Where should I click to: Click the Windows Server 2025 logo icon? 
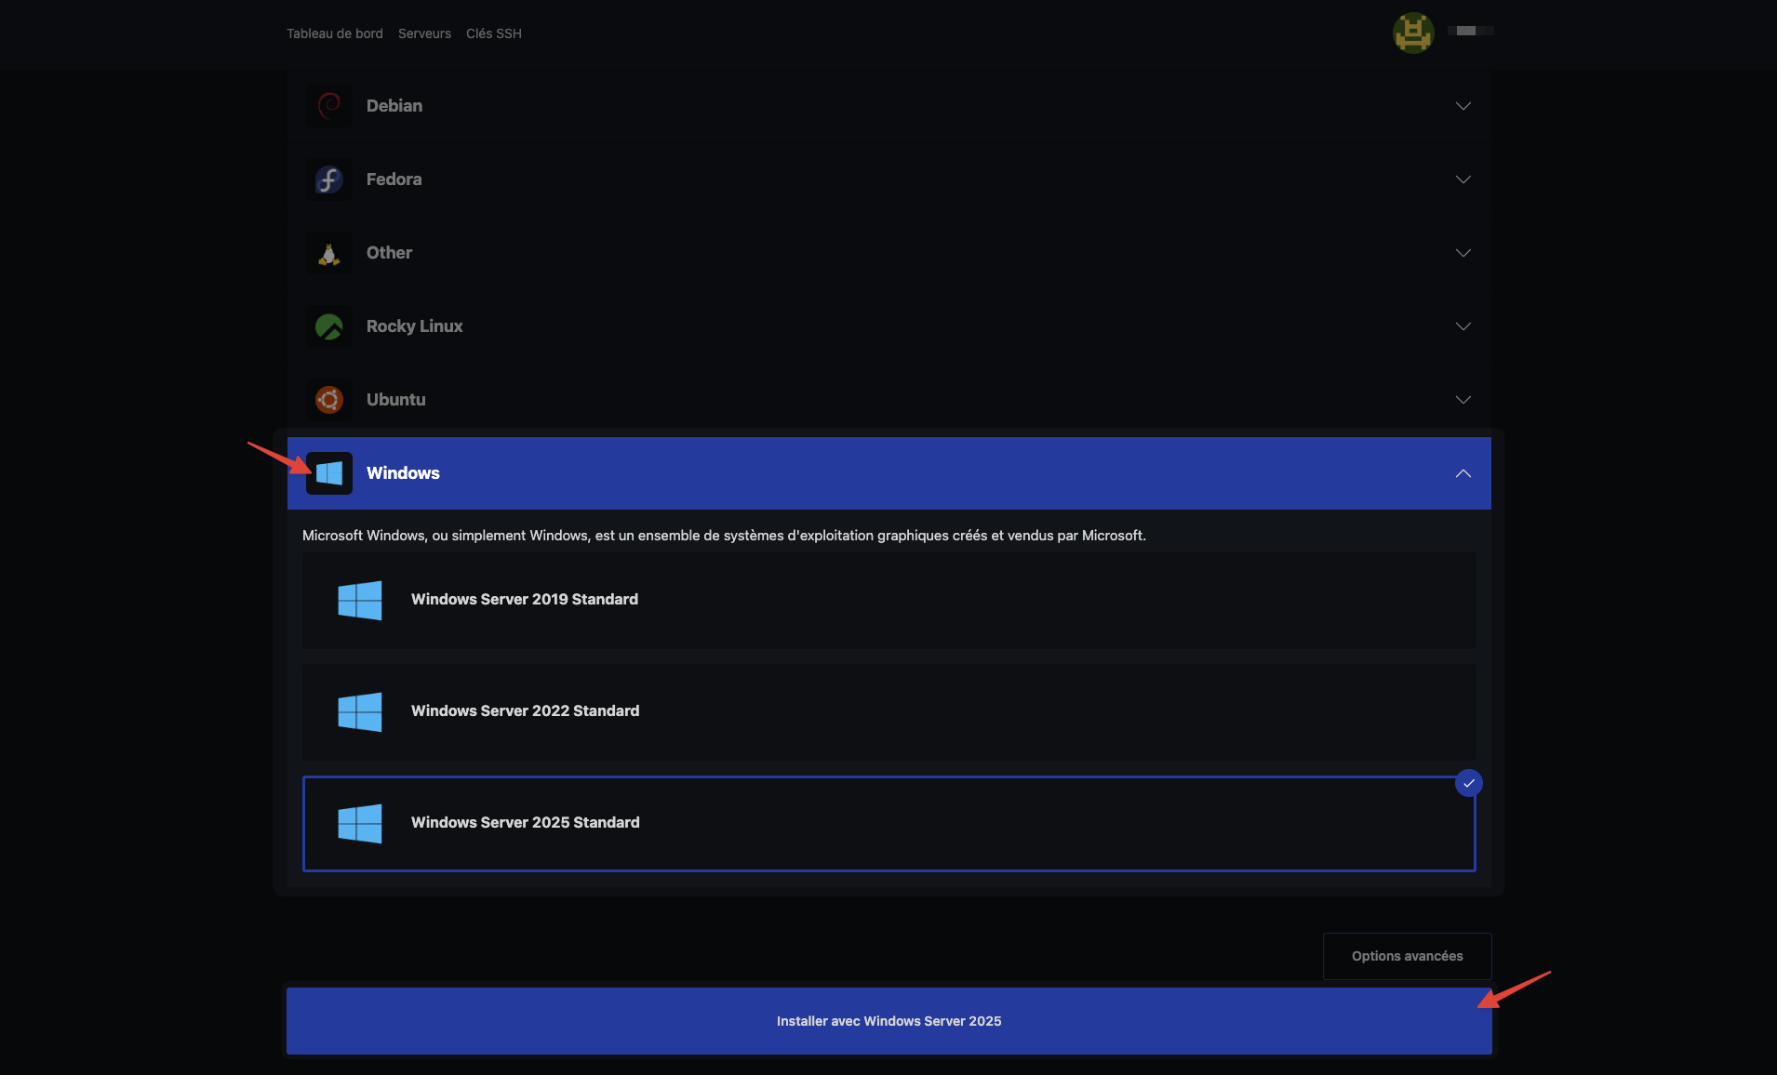[x=360, y=823]
